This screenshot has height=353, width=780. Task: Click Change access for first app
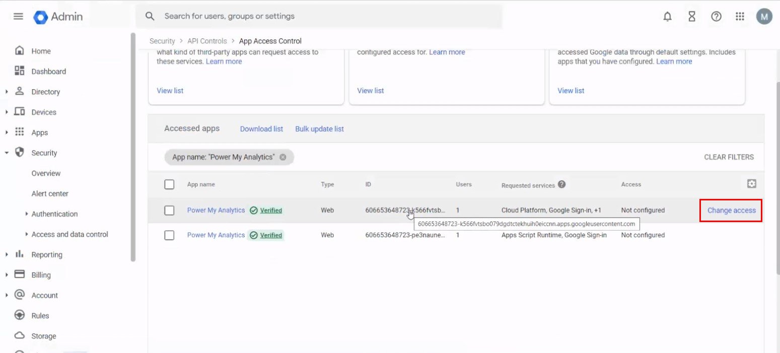coord(731,210)
